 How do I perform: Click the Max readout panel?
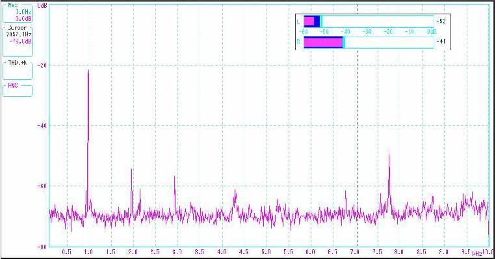(x=18, y=13)
